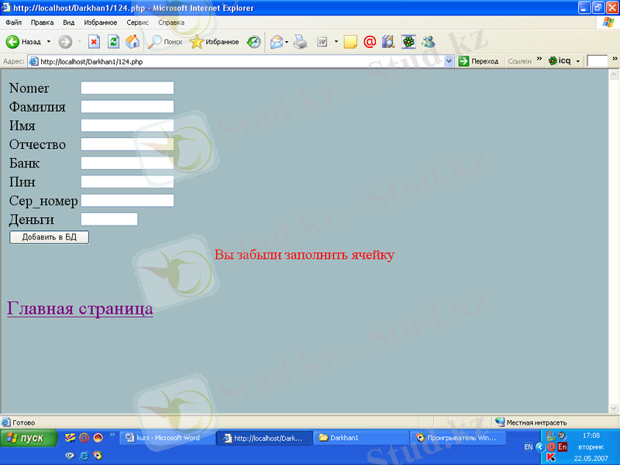Image resolution: width=620 pixels, height=465 pixels.
Task: Click the Отчество input field
Action: coord(127,144)
